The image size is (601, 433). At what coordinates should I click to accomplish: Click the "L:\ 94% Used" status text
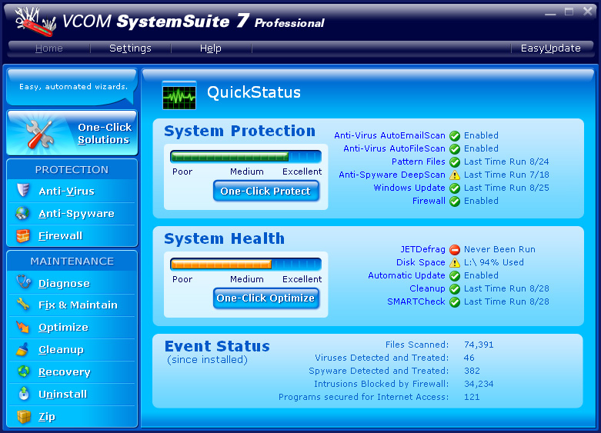pos(494,262)
